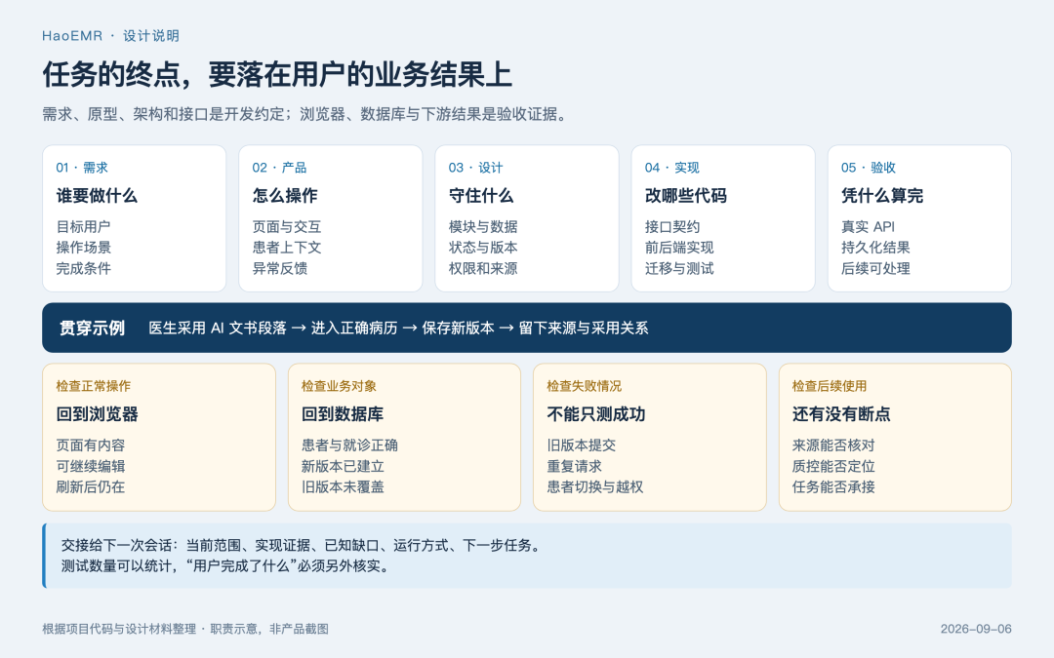Select the 可继续编辑 line
The width and height of the screenshot is (1054, 658).
pos(91,466)
